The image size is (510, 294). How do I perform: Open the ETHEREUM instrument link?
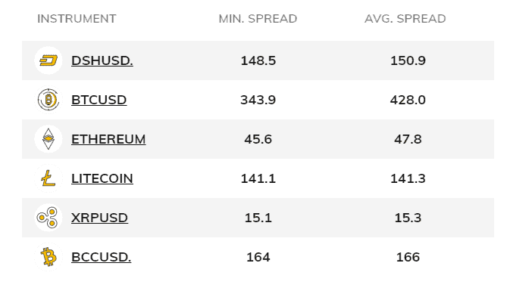108,139
